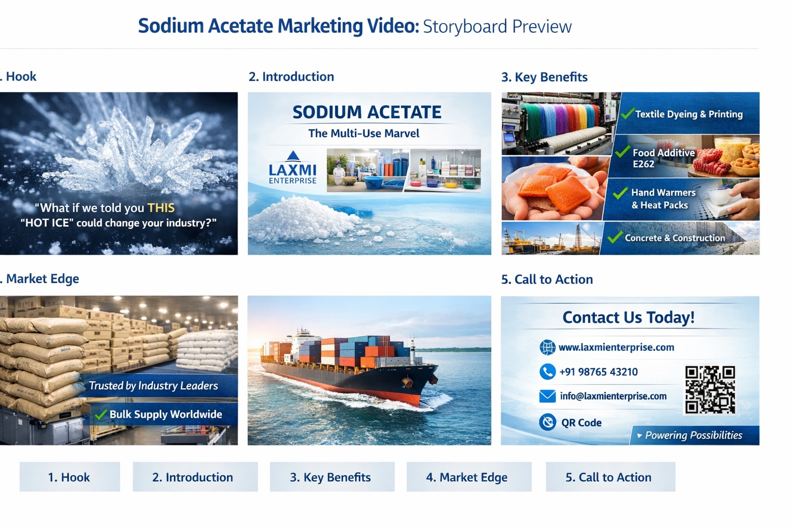Click the green checkmark beside Textile Dyeing & Printing
Image resolution: width=792 pixels, height=528 pixels.
[x=627, y=113]
